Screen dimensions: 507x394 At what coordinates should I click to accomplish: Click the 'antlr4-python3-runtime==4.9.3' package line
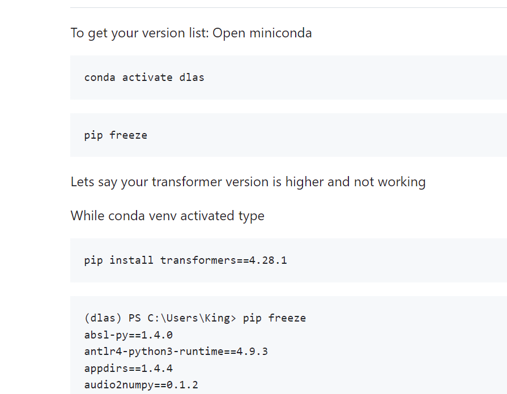176,352
